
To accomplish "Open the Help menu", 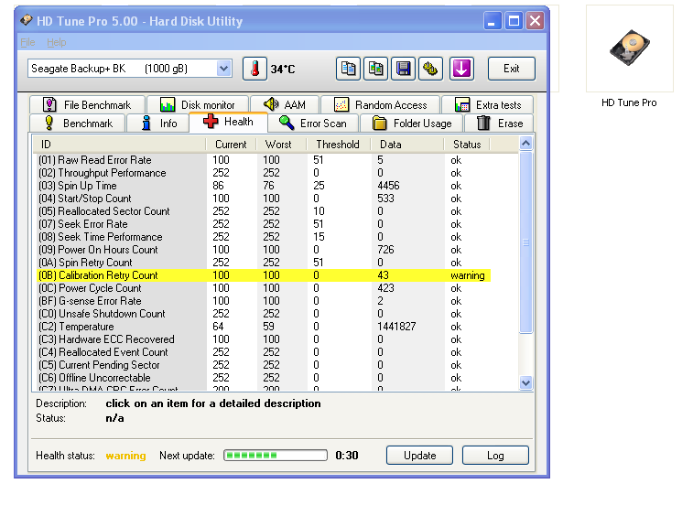I will [57, 42].
